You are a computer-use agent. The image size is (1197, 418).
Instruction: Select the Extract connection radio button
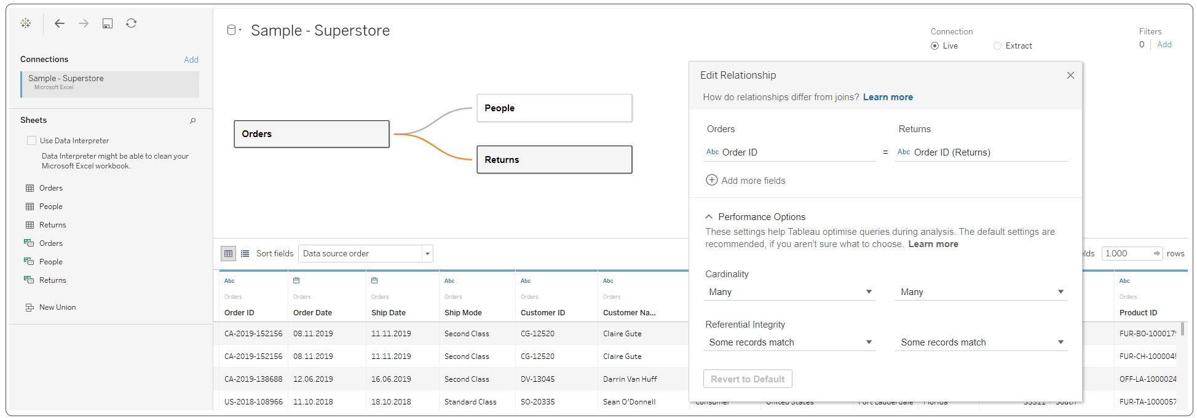(997, 46)
